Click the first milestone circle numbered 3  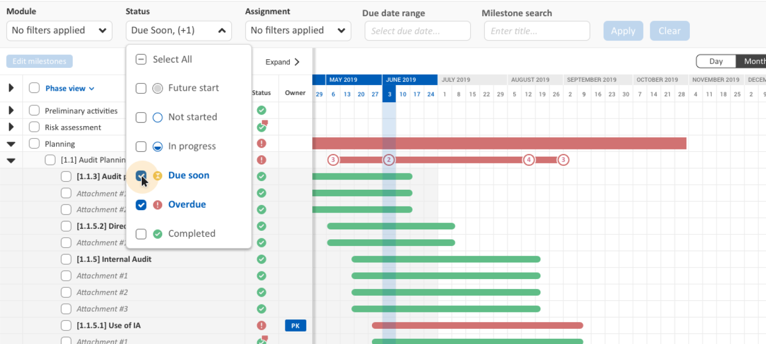333,160
